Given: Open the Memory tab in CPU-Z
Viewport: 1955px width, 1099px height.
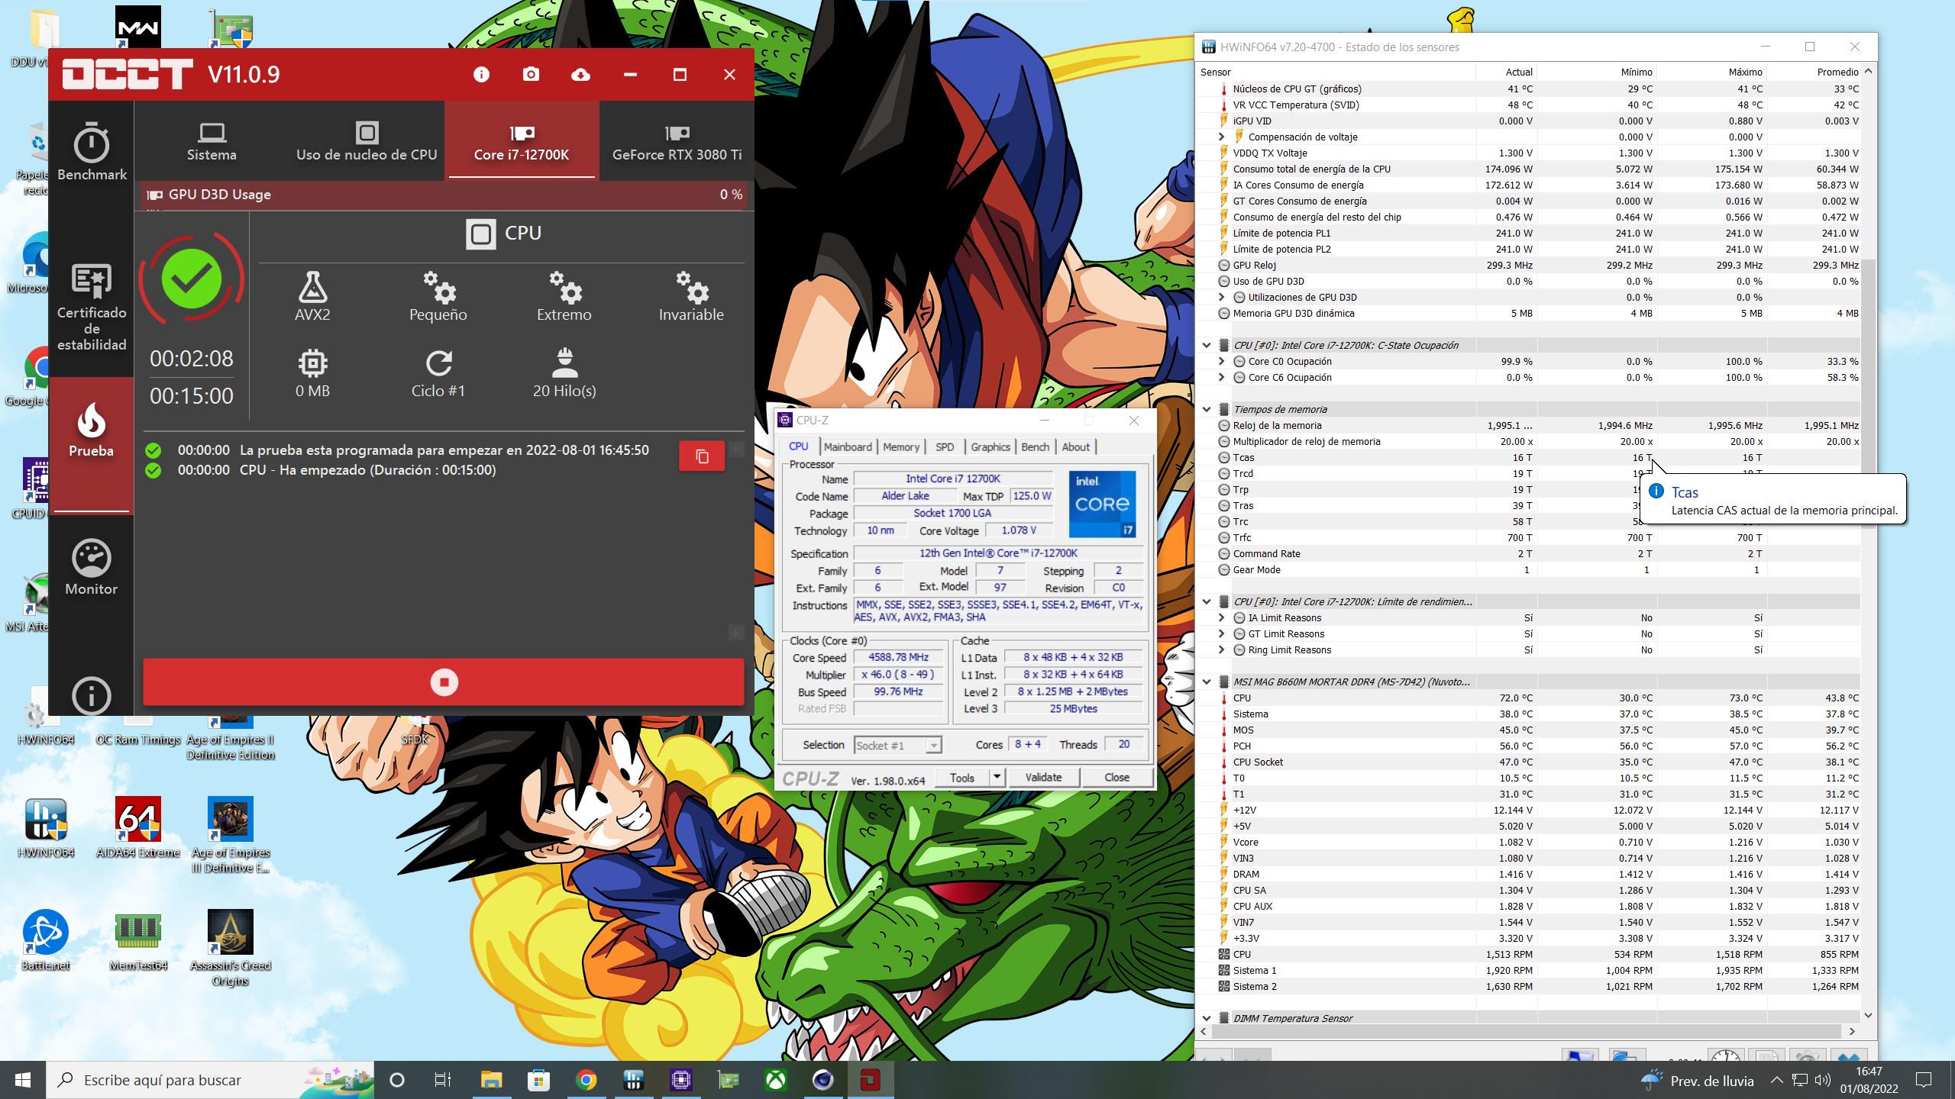Looking at the screenshot, I should coord(901,446).
